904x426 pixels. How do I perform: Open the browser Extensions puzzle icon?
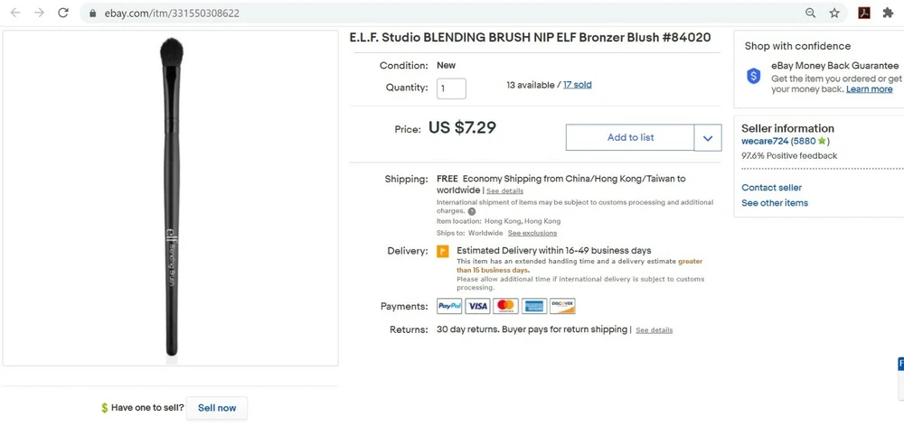888,14
